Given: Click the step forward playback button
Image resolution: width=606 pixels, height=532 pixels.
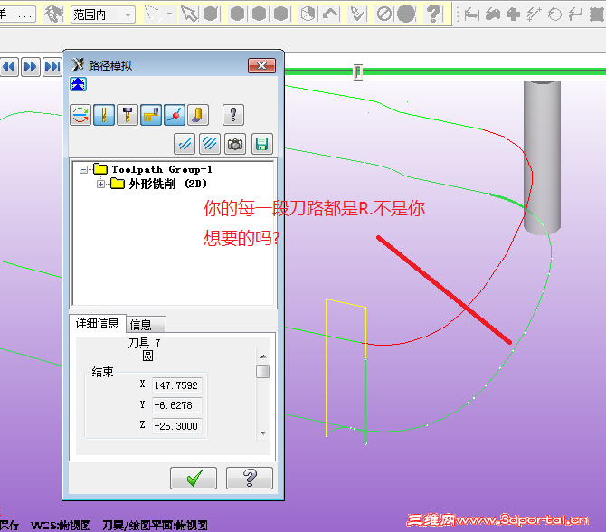Looking at the screenshot, I should click(31, 67).
